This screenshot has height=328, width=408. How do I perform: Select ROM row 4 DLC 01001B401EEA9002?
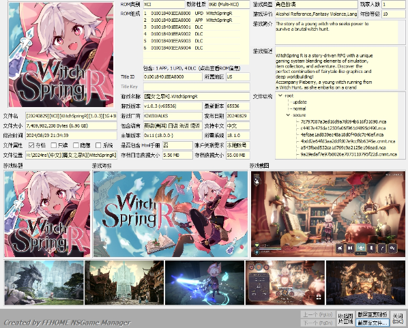tap(192, 34)
